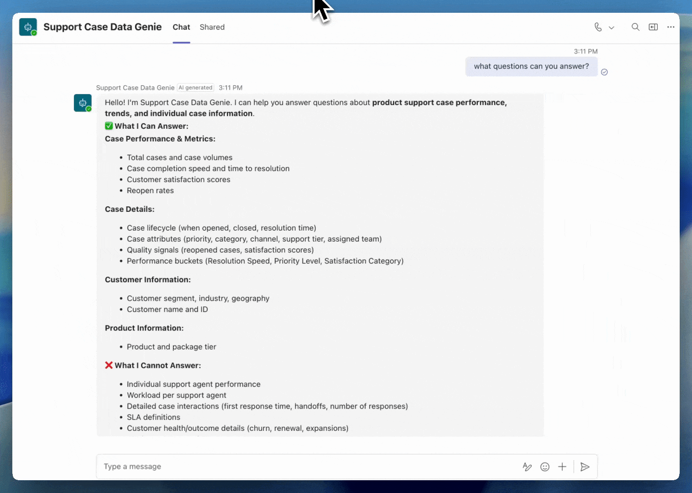
Task: Click the plus icon to attach content
Action: point(562,467)
